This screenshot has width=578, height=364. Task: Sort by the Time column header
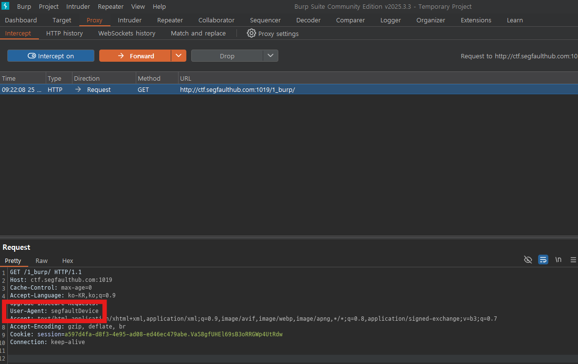click(x=23, y=78)
